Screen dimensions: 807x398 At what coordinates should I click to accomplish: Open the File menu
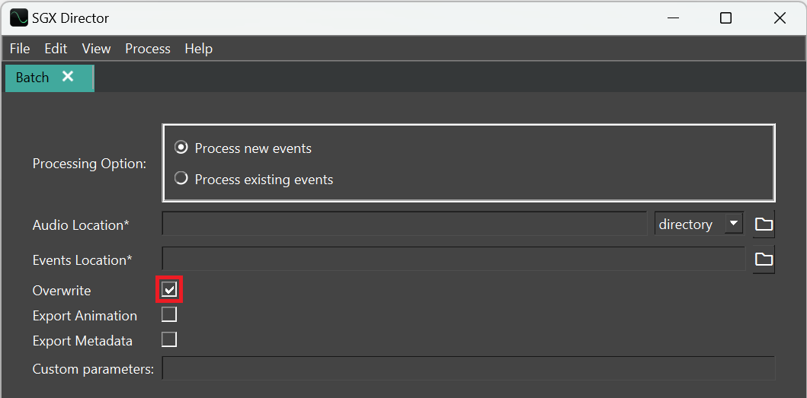pyautogui.click(x=20, y=49)
